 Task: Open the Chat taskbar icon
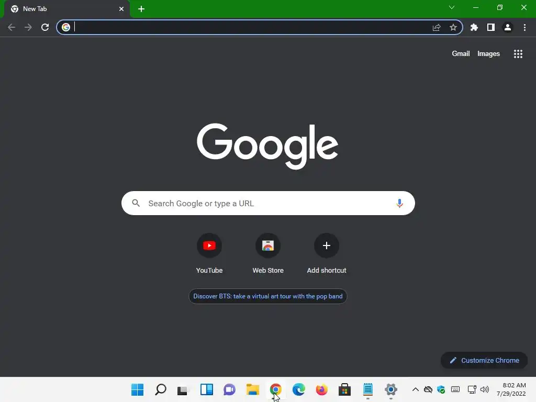pos(229,389)
